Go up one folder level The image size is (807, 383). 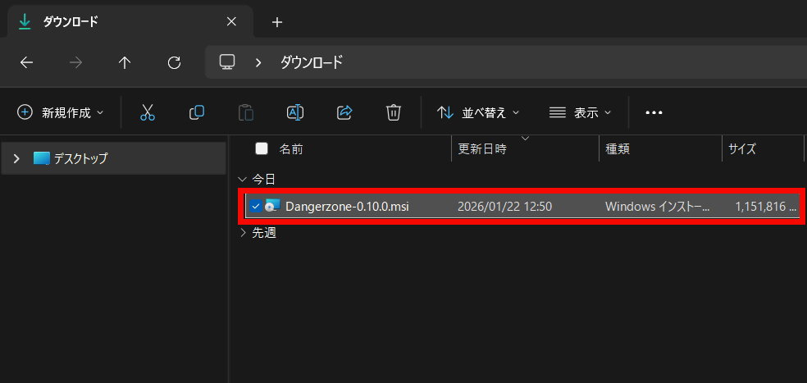click(x=125, y=62)
